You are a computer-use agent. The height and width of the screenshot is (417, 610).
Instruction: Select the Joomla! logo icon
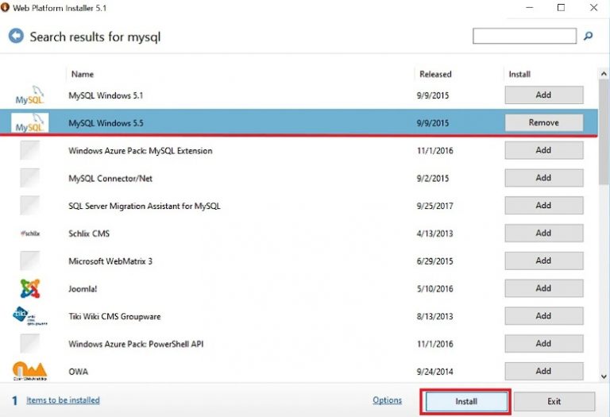pos(30,288)
